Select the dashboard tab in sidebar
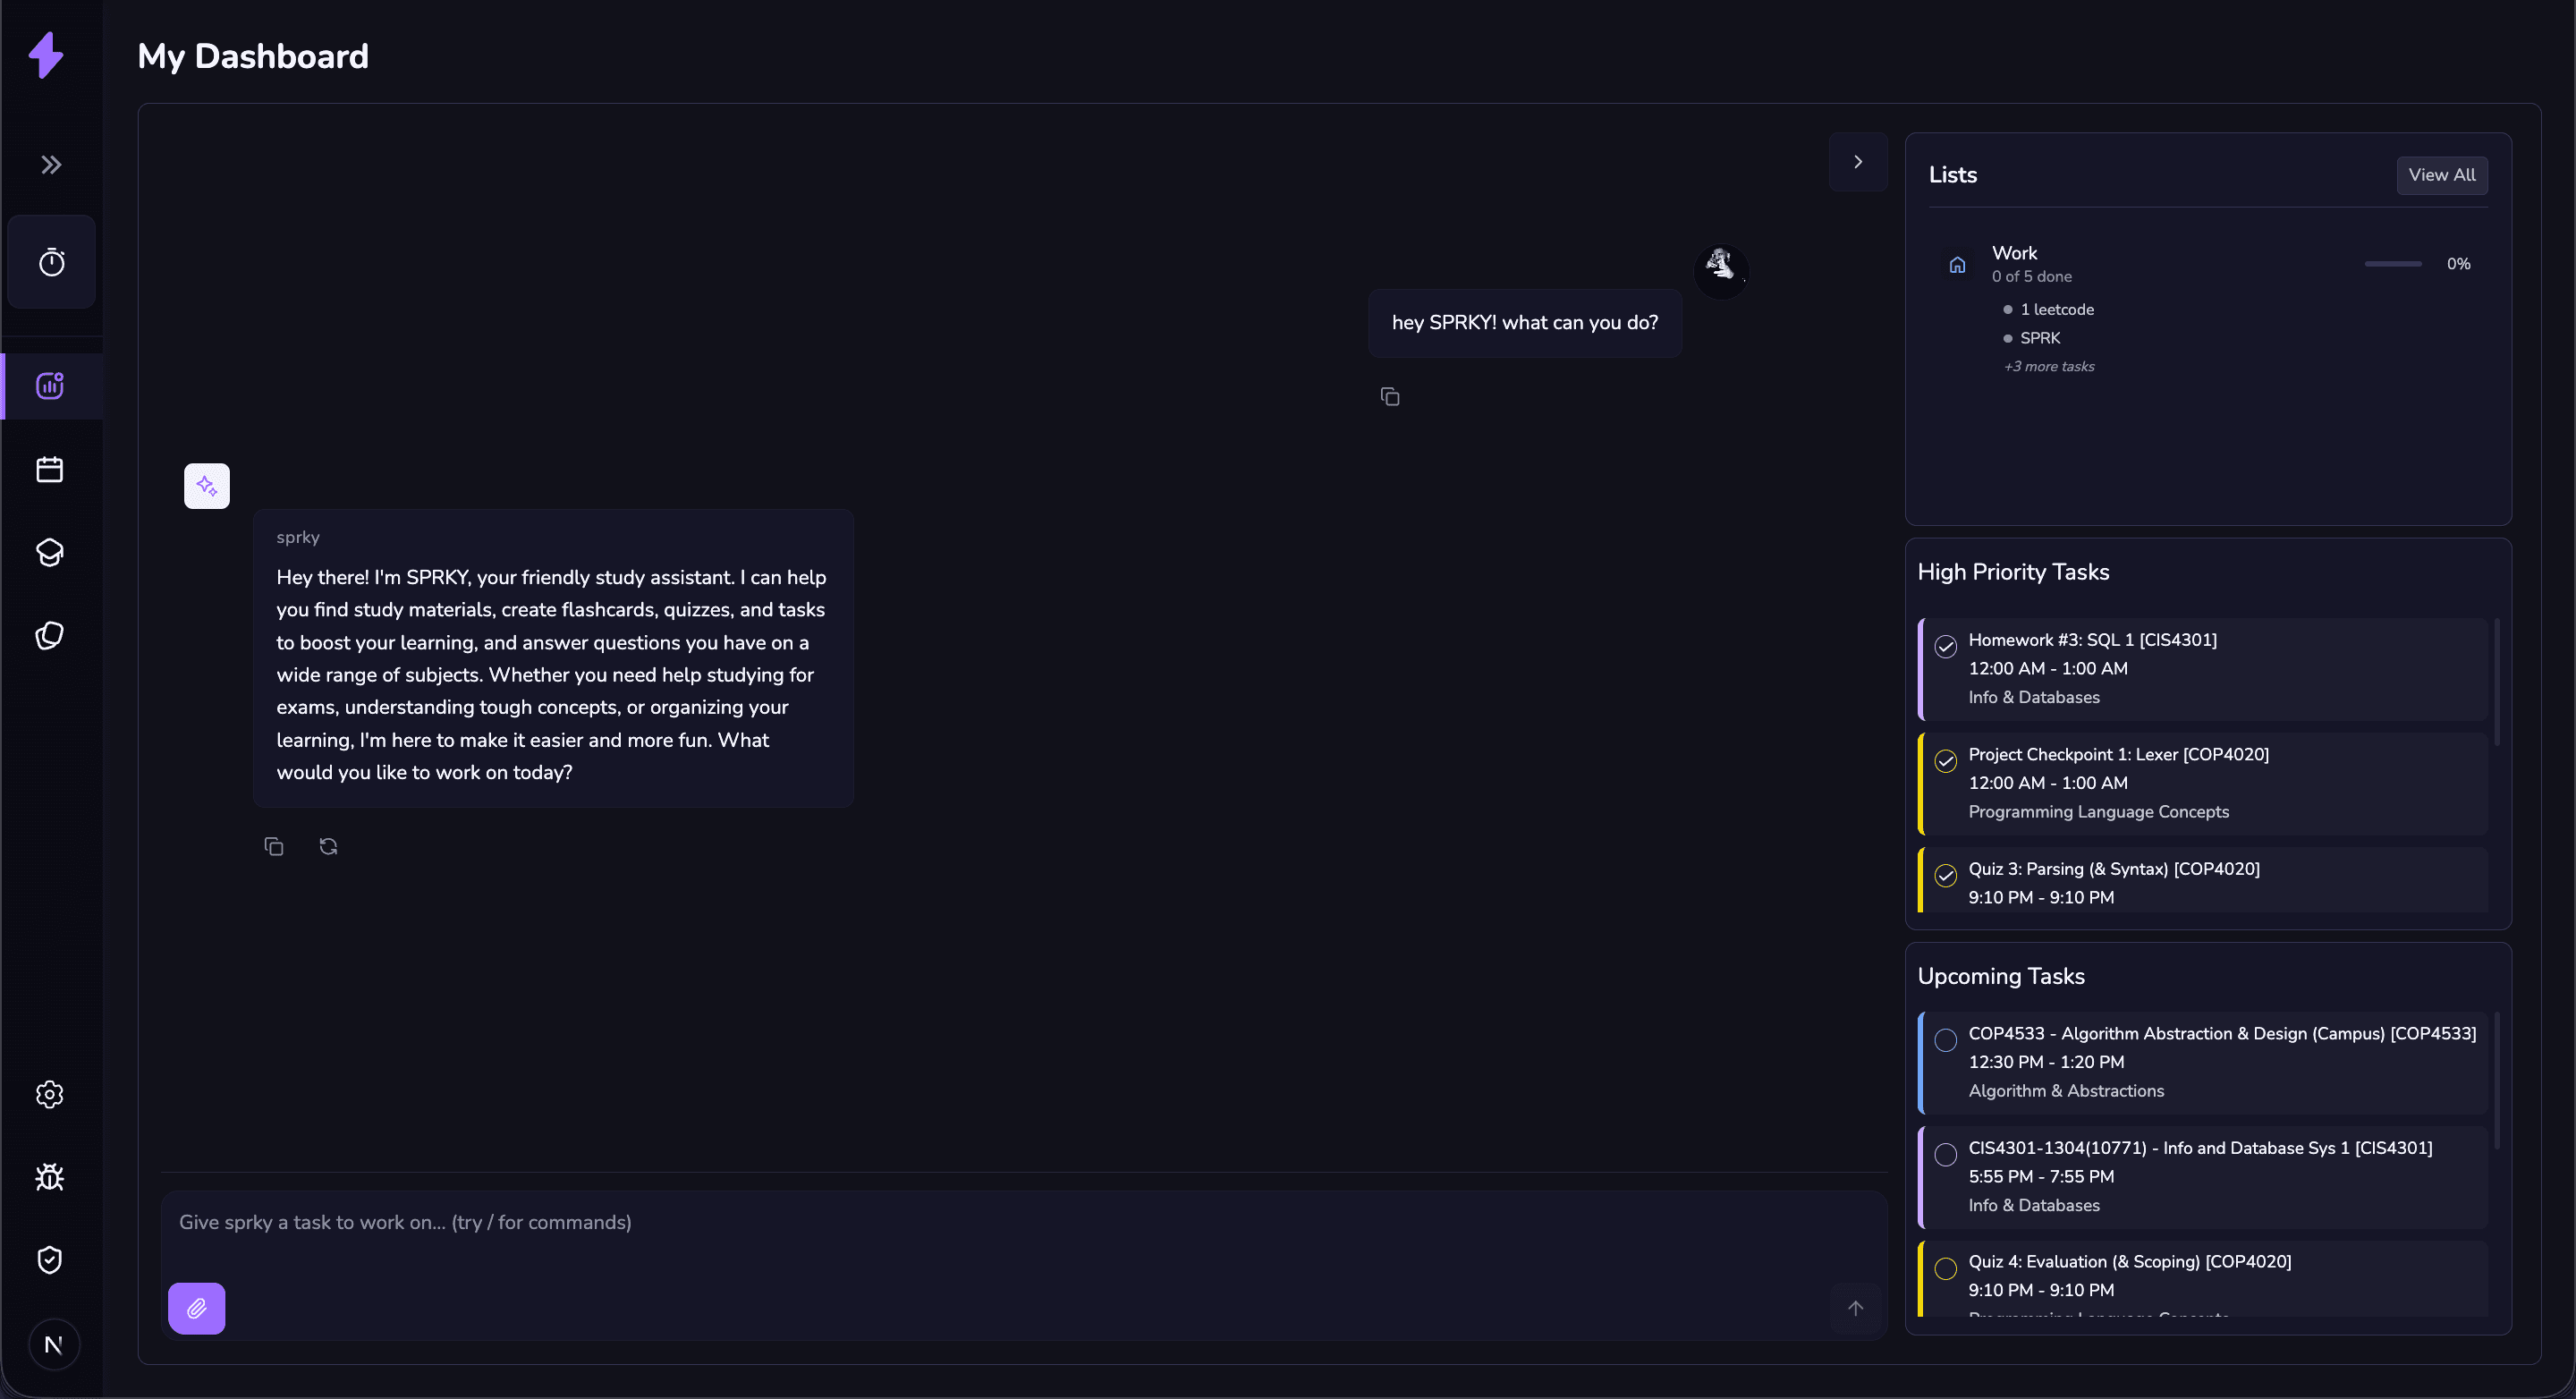 click(x=50, y=386)
